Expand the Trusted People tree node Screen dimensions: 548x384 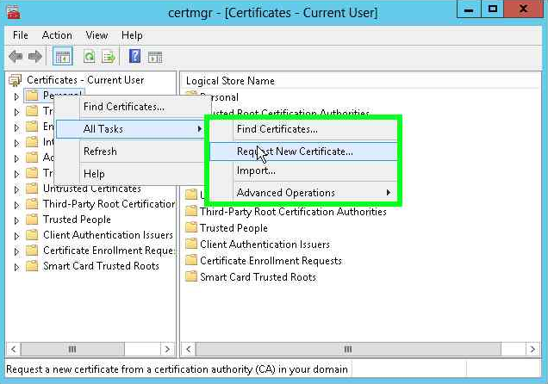[16, 220]
